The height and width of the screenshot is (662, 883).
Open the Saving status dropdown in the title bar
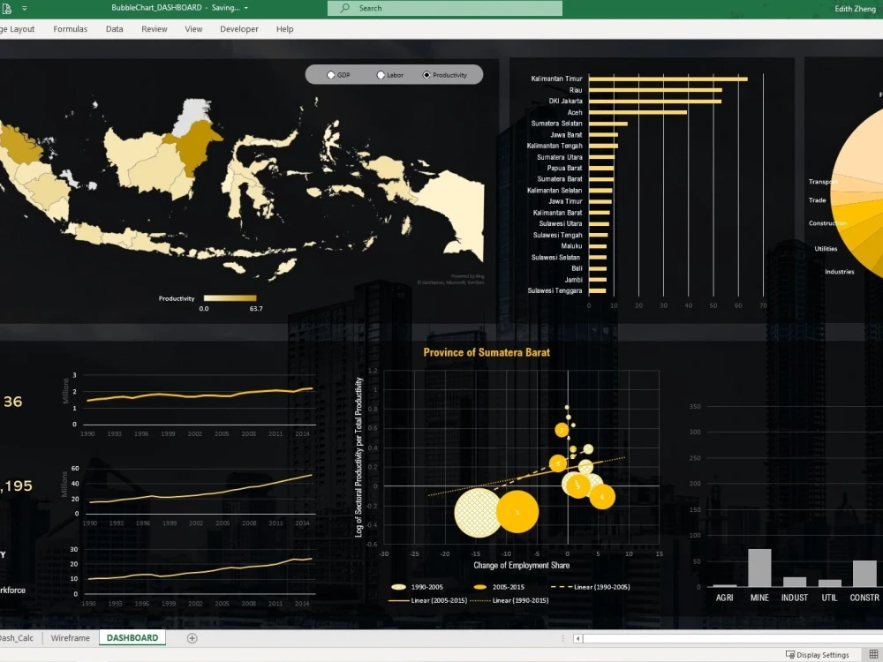pyautogui.click(x=245, y=7)
